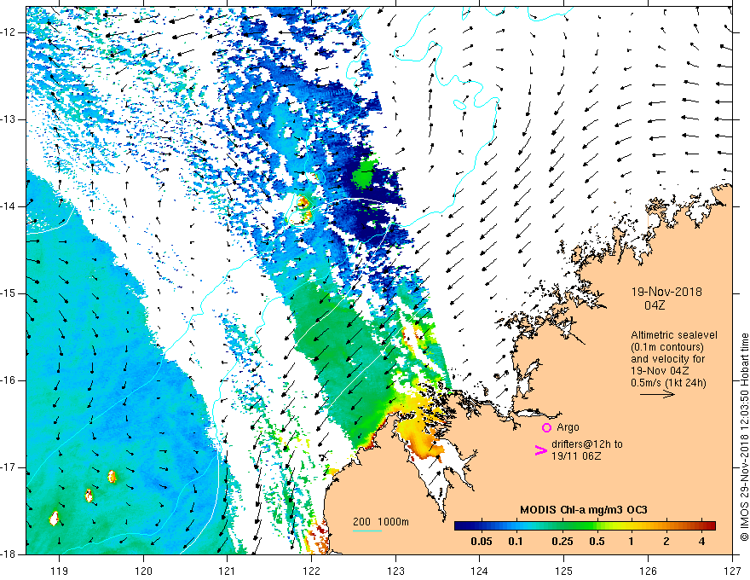The image size is (750, 580).
Task: Click the '19/11 06Z' legend text
Action: pyautogui.click(x=576, y=456)
